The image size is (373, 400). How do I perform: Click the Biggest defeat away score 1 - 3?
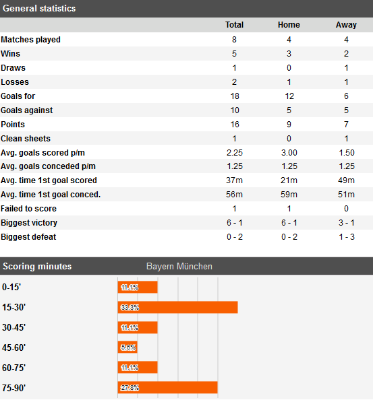pos(347,237)
